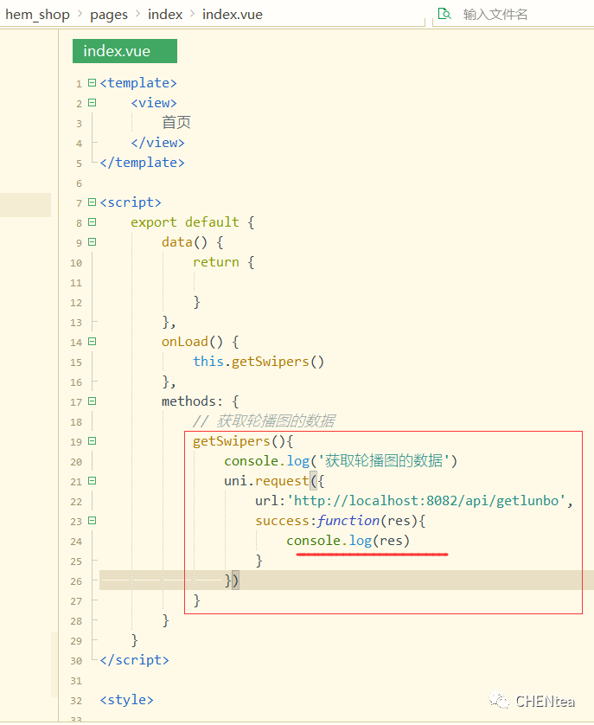Click '</template>' closing tag on line 5
Viewport: 594px width, 725px height.
pyautogui.click(x=143, y=163)
